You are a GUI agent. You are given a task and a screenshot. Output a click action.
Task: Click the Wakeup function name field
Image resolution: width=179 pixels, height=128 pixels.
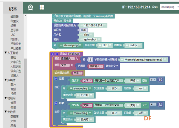pyautogui.click(x=74, y=54)
